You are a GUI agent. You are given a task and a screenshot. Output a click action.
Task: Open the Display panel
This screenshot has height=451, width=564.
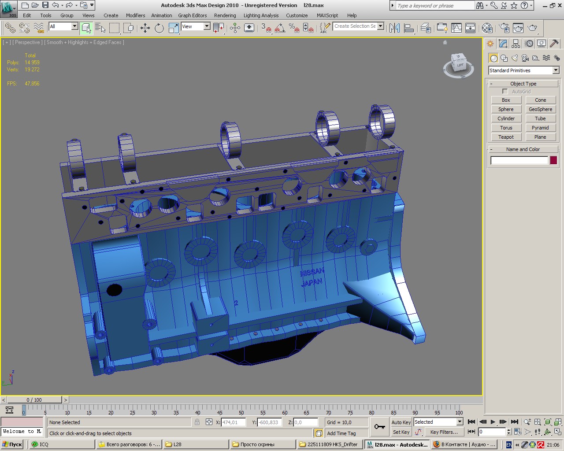(542, 44)
